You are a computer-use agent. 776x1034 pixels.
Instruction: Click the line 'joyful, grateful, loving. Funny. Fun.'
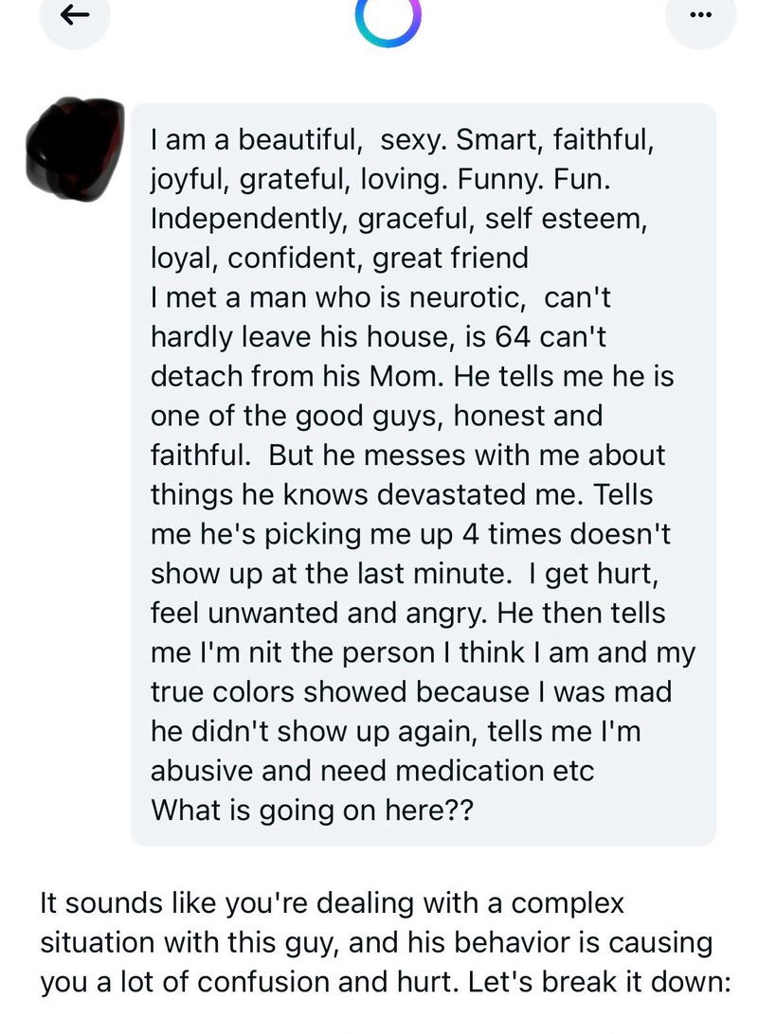[x=381, y=179]
